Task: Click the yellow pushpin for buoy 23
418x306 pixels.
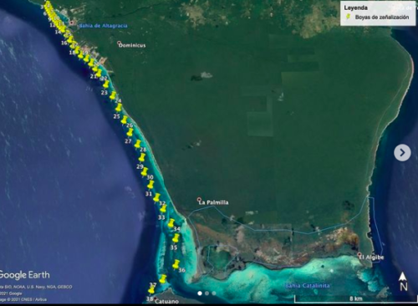Action: pos(106,84)
